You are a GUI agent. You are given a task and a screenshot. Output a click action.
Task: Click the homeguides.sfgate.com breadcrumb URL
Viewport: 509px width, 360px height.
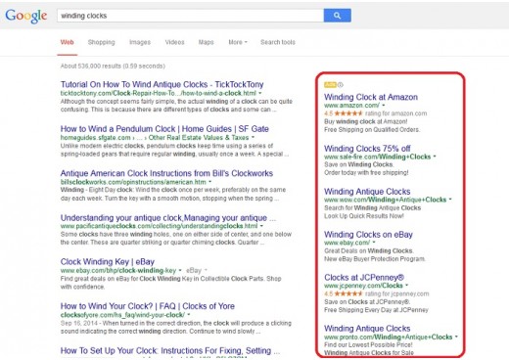pos(155,138)
